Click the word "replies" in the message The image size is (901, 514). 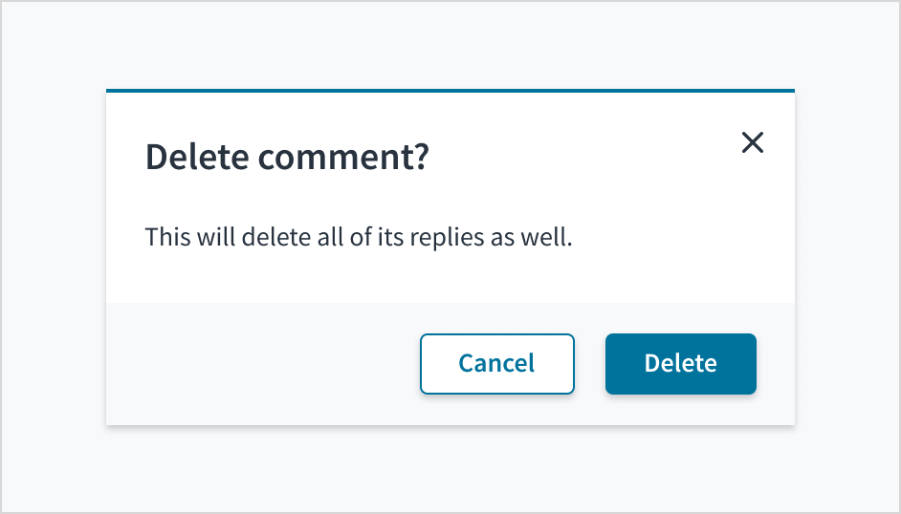(447, 237)
